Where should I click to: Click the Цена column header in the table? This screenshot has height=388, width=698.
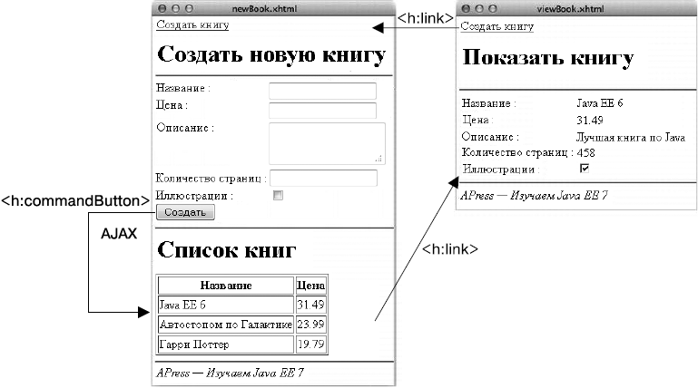(x=310, y=285)
